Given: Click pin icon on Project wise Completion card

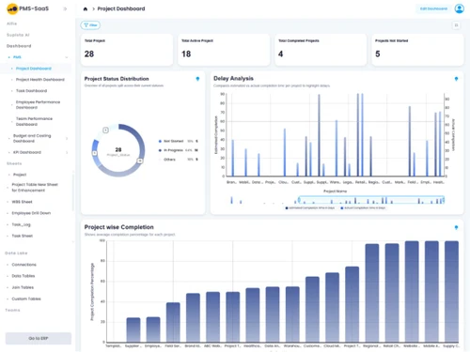Looking at the screenshot, I should 456,227.
